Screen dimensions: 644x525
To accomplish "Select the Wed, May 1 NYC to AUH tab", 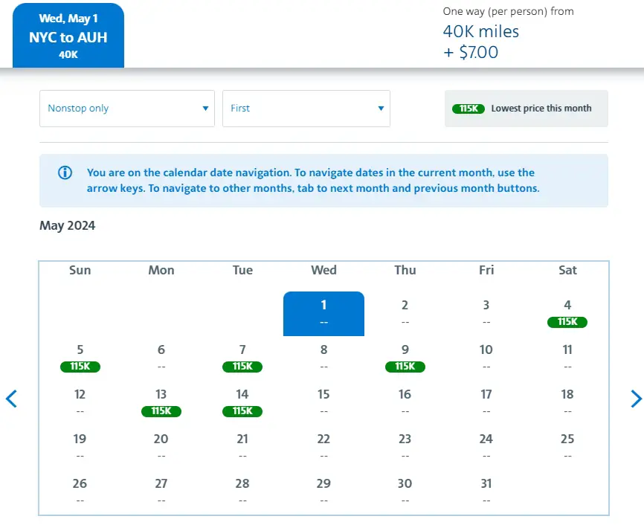I will (x=68, y=36).
